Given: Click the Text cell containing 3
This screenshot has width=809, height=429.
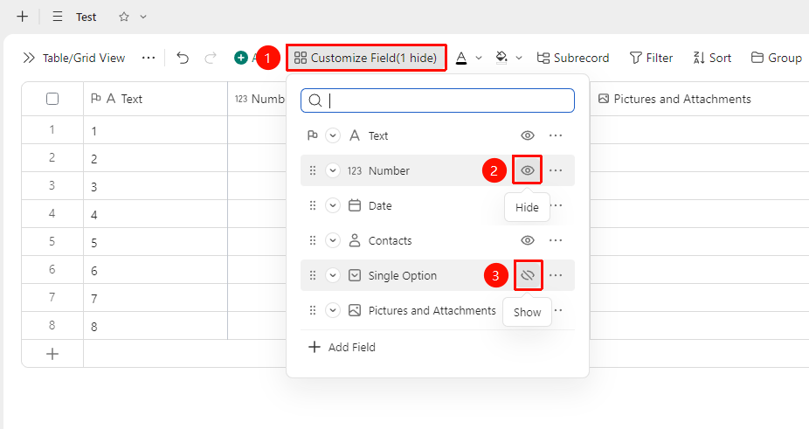Looking at the screenshot, I should click(x=156, y=186).
